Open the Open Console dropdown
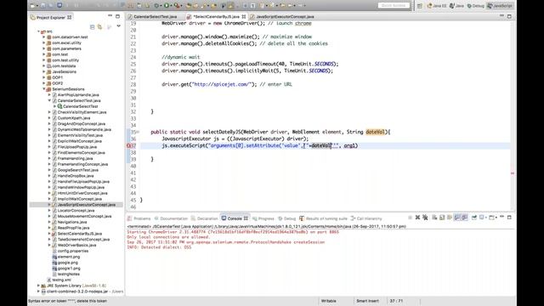 pyautogui.click(x=496, y=218)
